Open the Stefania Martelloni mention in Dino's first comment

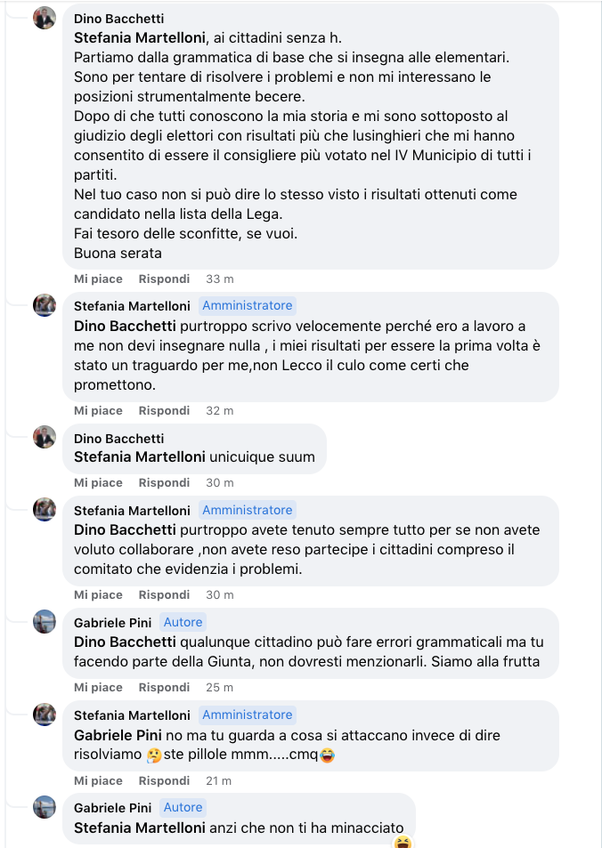[140, 37]
